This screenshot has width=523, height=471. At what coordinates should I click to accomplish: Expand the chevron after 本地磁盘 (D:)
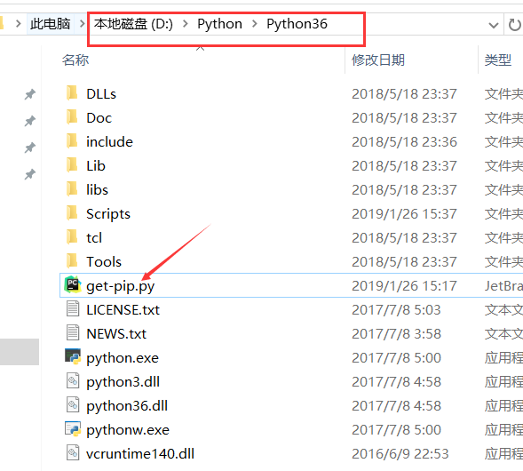pos(186,24)
